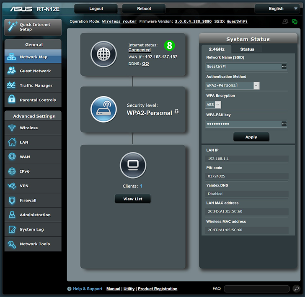
Task: Click the WPA-PSK key field's ellipsis icon
Action: [x=284, y=124]
